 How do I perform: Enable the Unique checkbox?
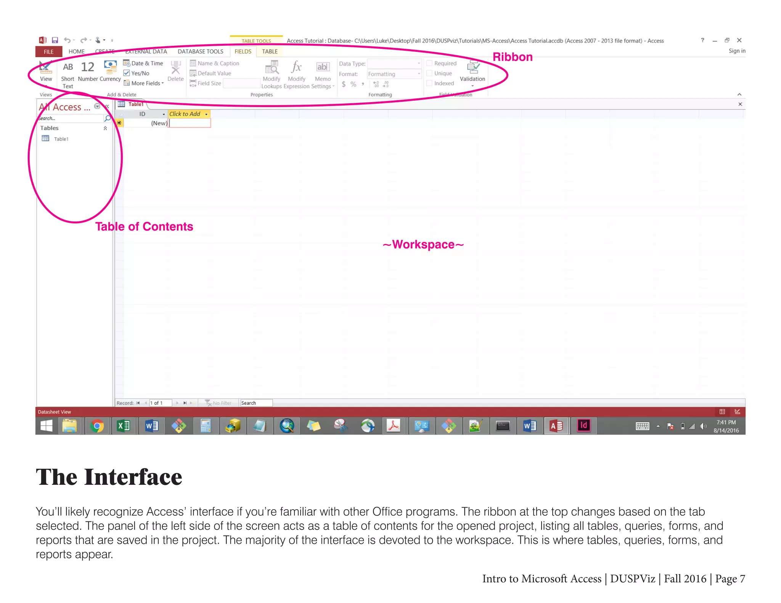click(x=429, y=73)
